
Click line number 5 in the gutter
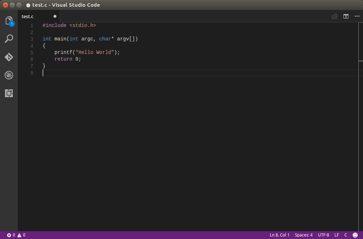point(32,52)
